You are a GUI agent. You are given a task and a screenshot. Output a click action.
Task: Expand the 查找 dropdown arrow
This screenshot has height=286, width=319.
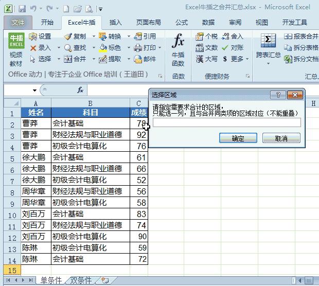point(94,48)
